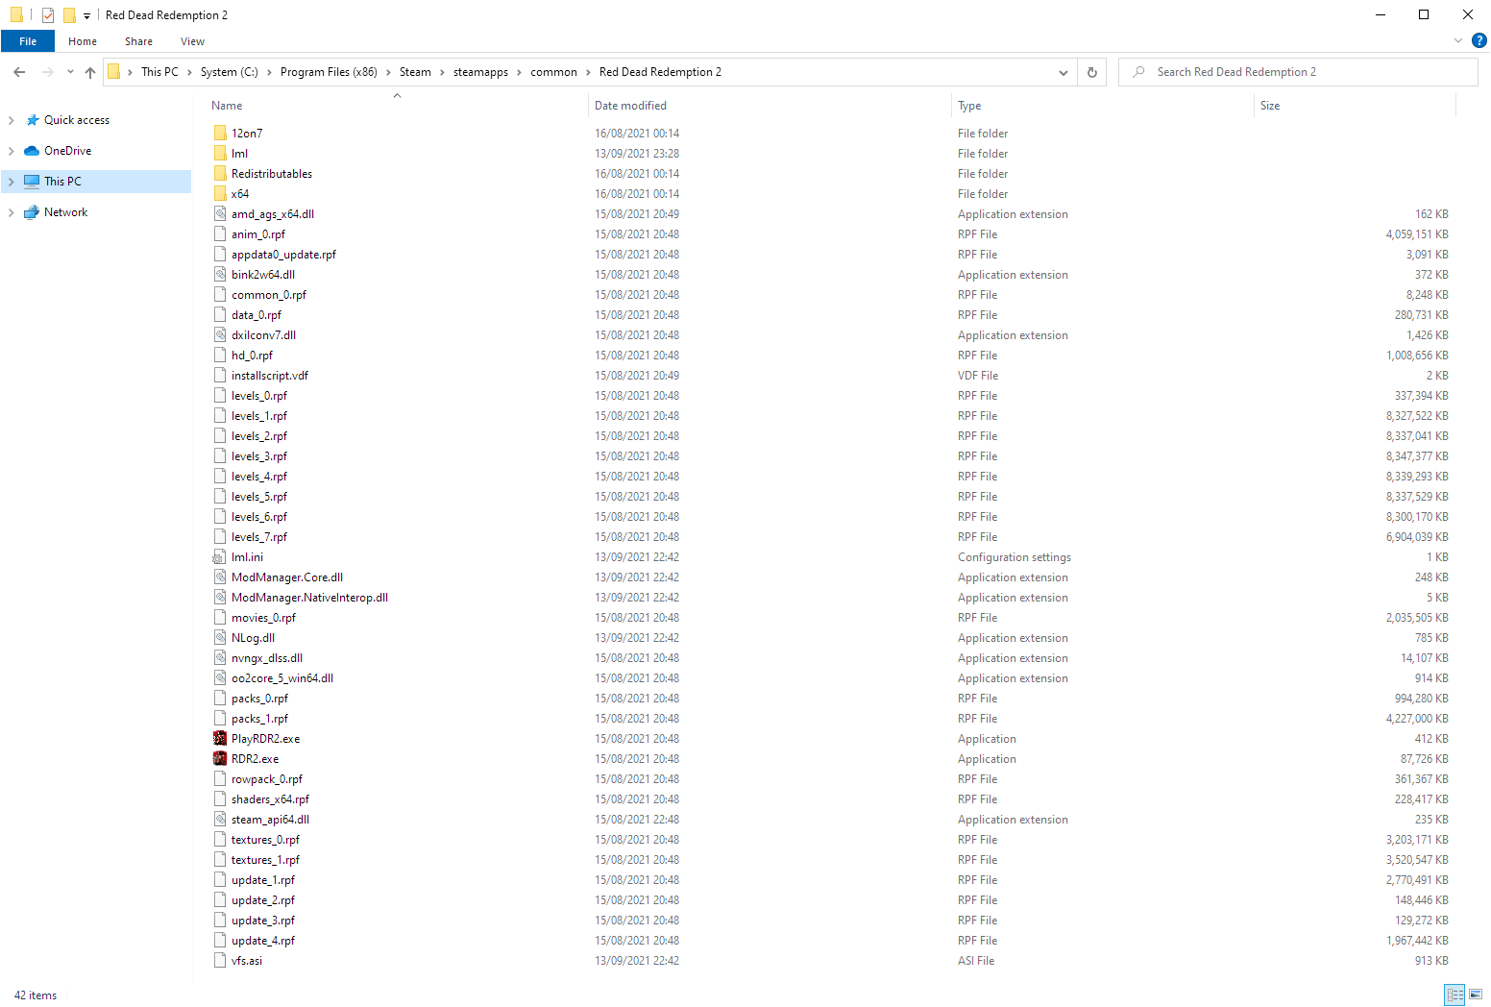Image resolution: width=1491 pixels, height=1007 pixels.
Task: Switch to Large icons view layout
Action: [x=1476, y=995]
